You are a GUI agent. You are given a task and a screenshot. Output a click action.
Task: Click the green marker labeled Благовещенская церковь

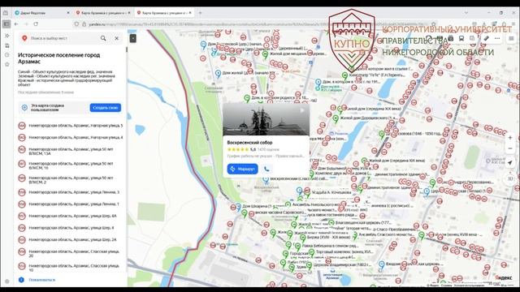tap(331, 222)
